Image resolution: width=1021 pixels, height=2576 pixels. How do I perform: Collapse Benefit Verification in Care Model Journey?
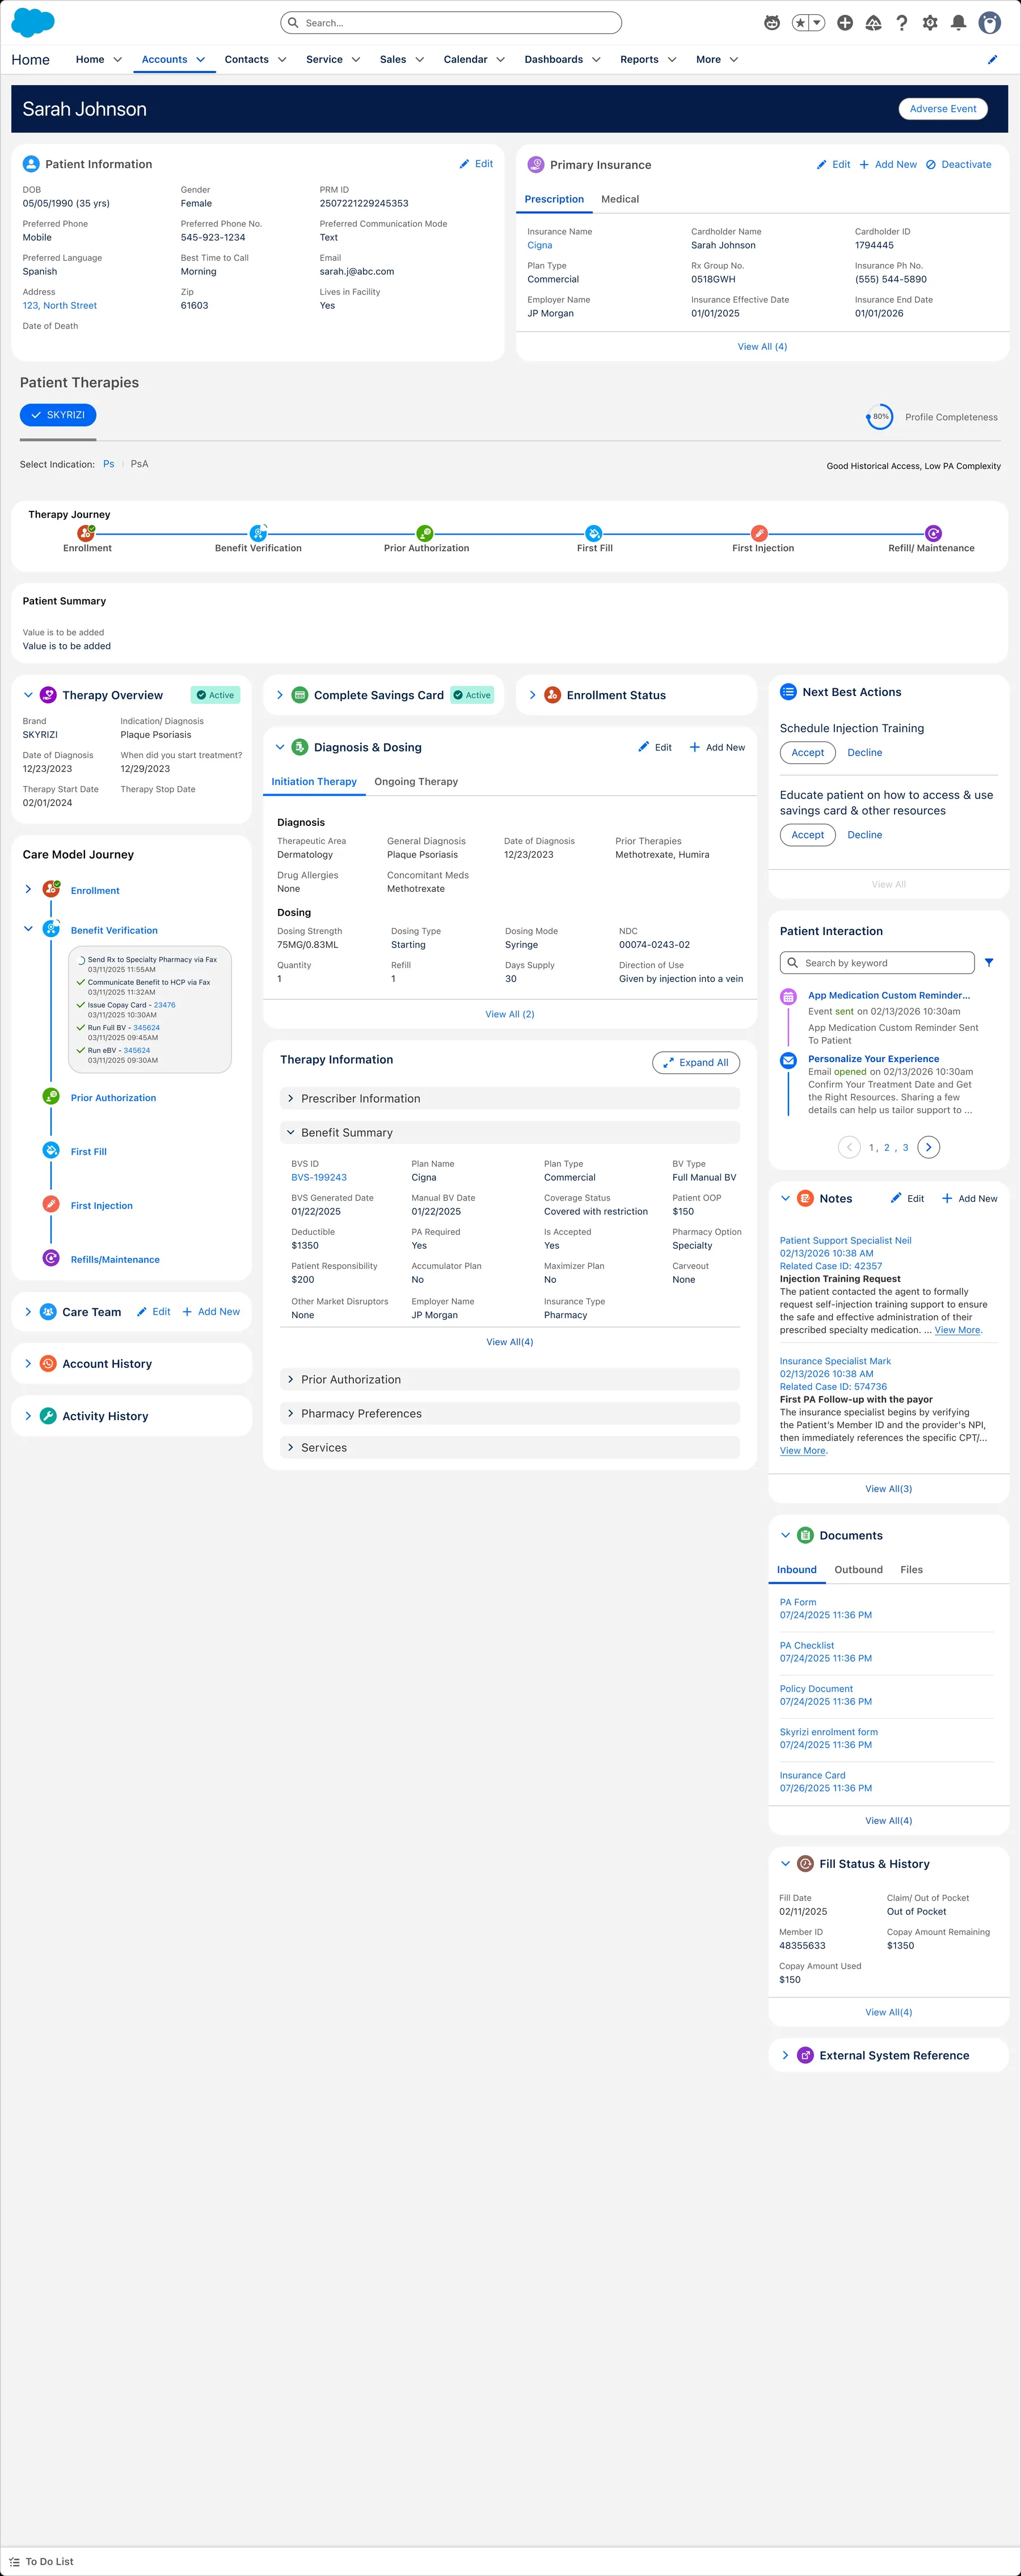[x=28, y=929]
